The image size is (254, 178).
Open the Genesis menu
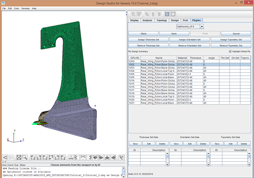[25, 8]
